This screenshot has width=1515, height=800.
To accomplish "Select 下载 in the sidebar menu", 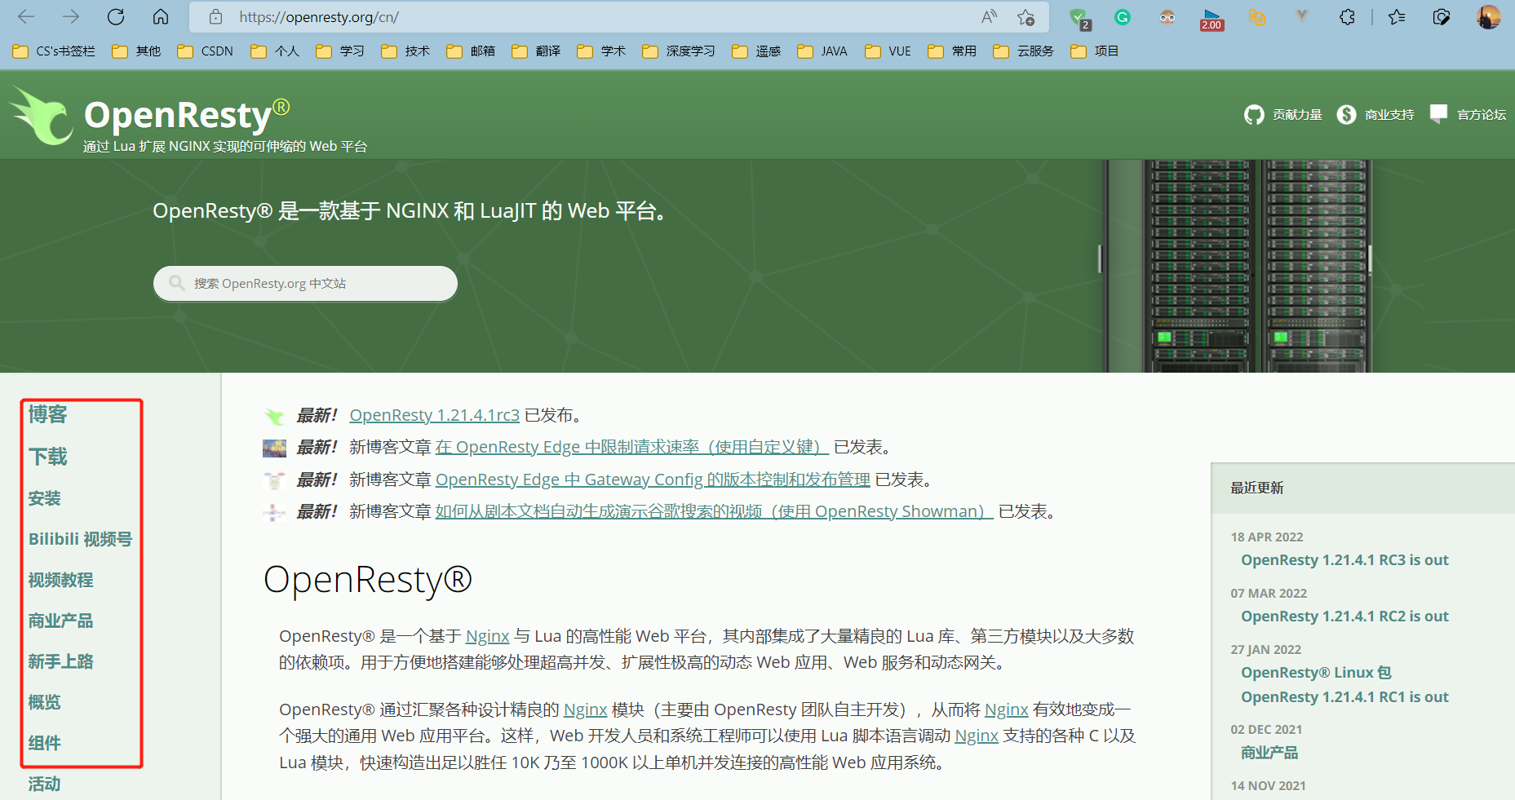I will click(47, 457).
